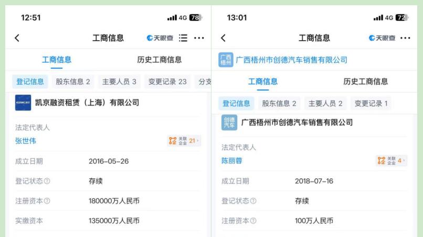423x237 pixels.
Task: Select 主要人员 2 sub-tab
Action: [325, 103]
